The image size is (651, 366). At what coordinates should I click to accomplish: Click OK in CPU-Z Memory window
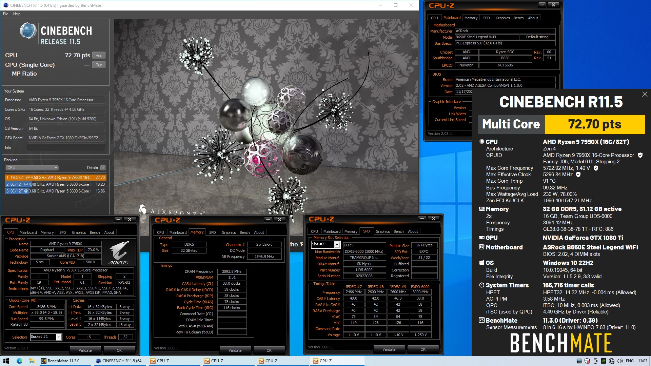pyautogui.click(x=269, y=350)
